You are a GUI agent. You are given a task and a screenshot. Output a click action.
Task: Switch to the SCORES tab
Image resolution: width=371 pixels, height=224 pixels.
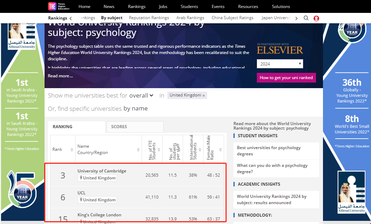point(134,127)
